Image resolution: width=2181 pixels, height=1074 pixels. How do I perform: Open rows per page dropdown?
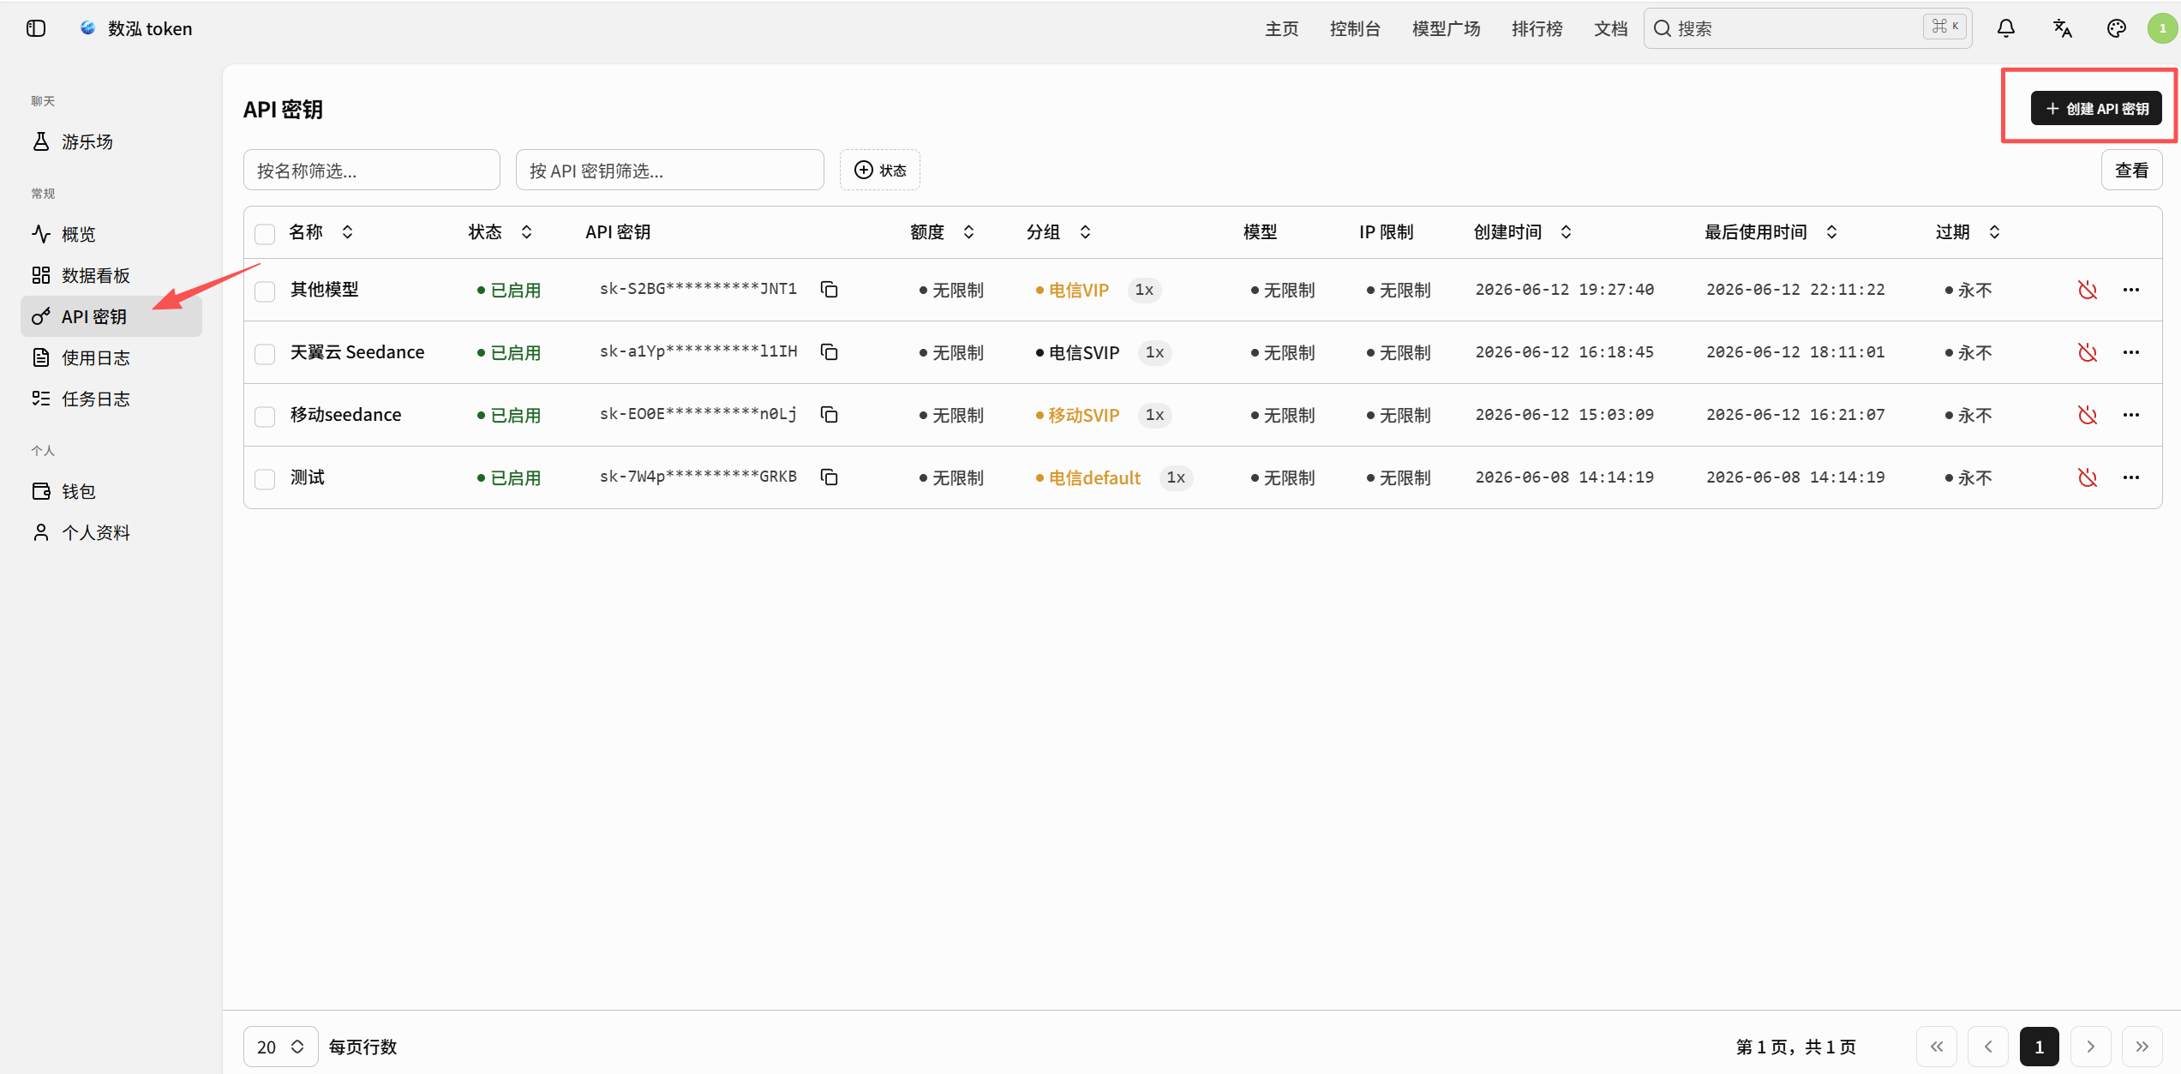[281, 1047]
